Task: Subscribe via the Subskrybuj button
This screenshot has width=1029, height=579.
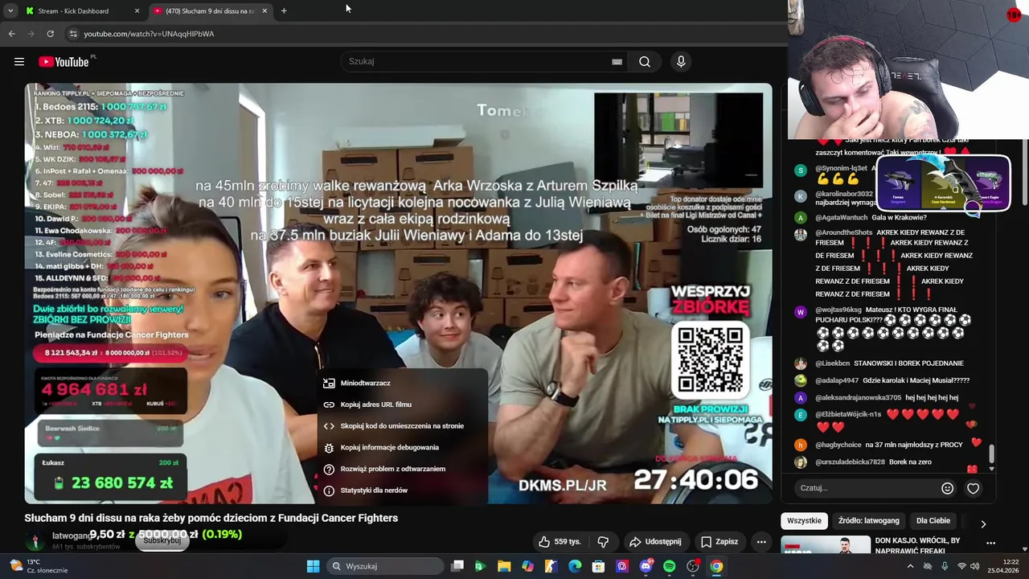Action: tap(162, 541)
